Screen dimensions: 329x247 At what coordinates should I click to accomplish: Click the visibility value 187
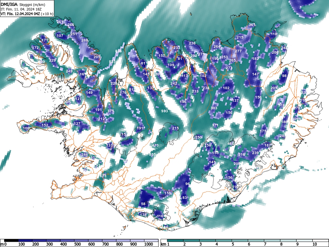[x=267, y=145]
